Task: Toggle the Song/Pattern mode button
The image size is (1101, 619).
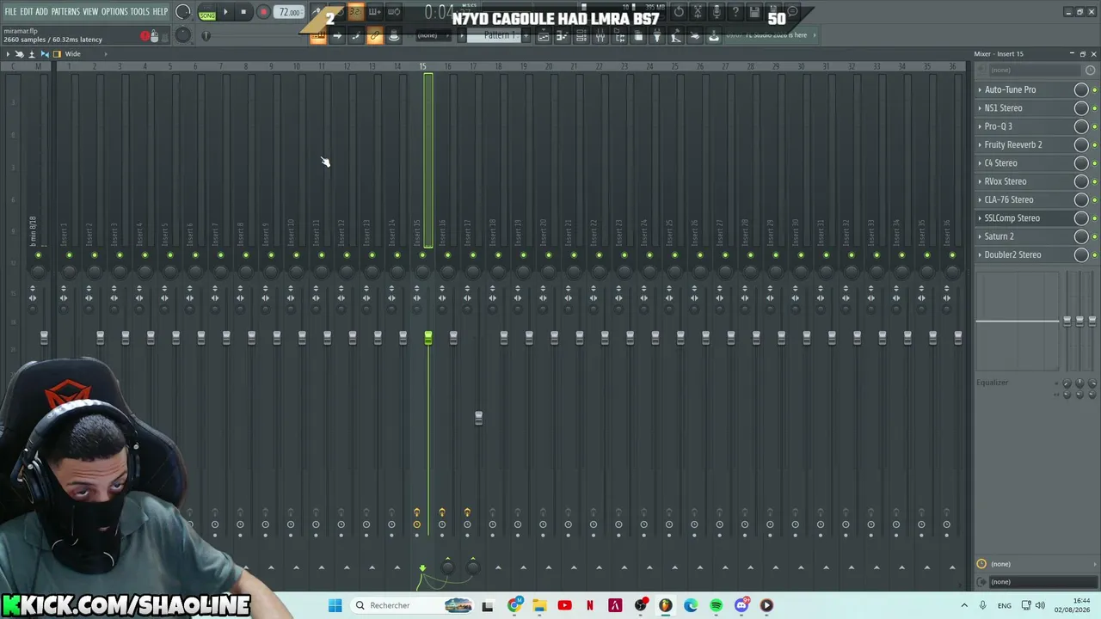Action: click(206, 13)
